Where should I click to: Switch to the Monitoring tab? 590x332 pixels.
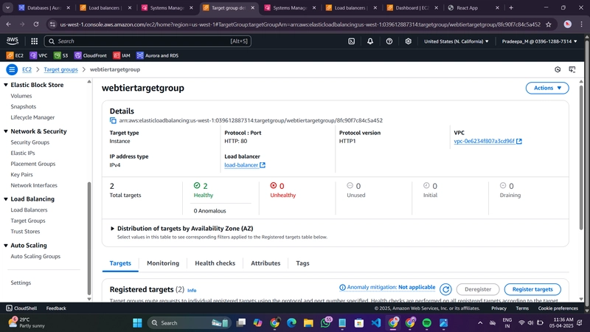[x=163, y=263]
